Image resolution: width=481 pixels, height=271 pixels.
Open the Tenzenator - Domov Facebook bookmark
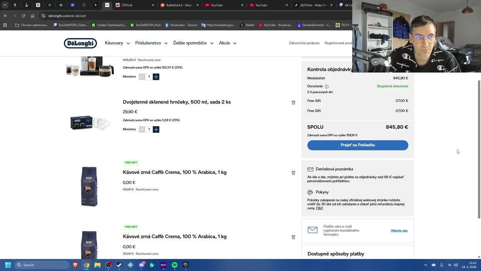tap(181, 25)
